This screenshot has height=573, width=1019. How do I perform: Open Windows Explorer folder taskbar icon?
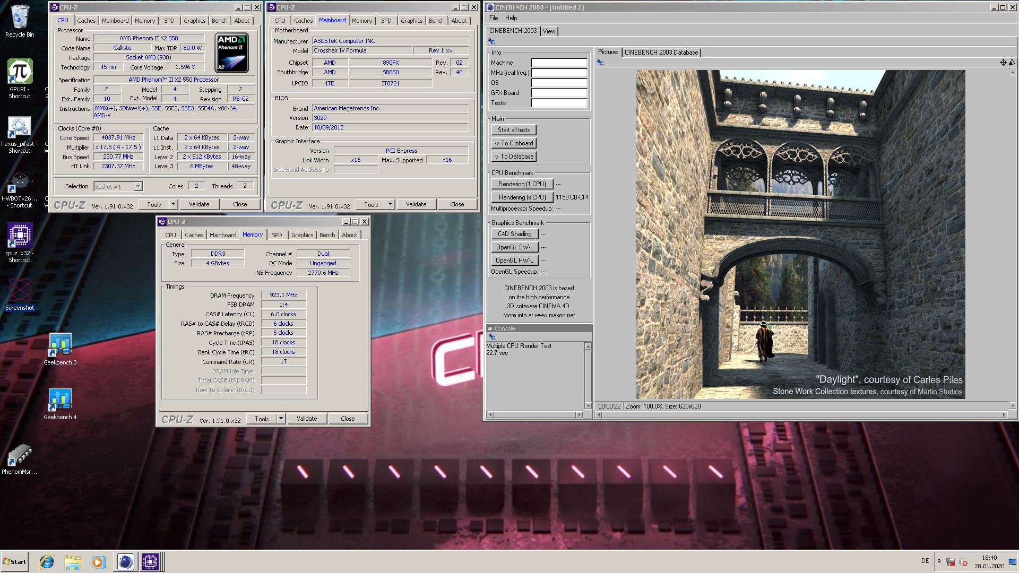point(73,562)
